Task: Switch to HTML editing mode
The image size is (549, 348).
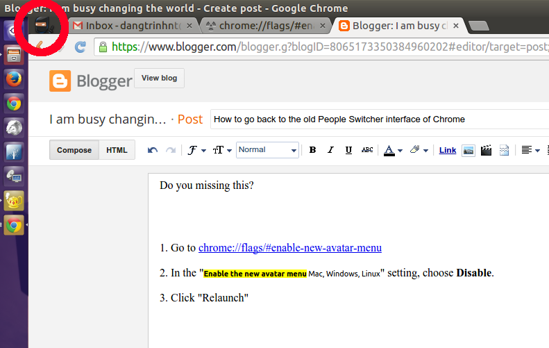Action: [x=117, y=150]
